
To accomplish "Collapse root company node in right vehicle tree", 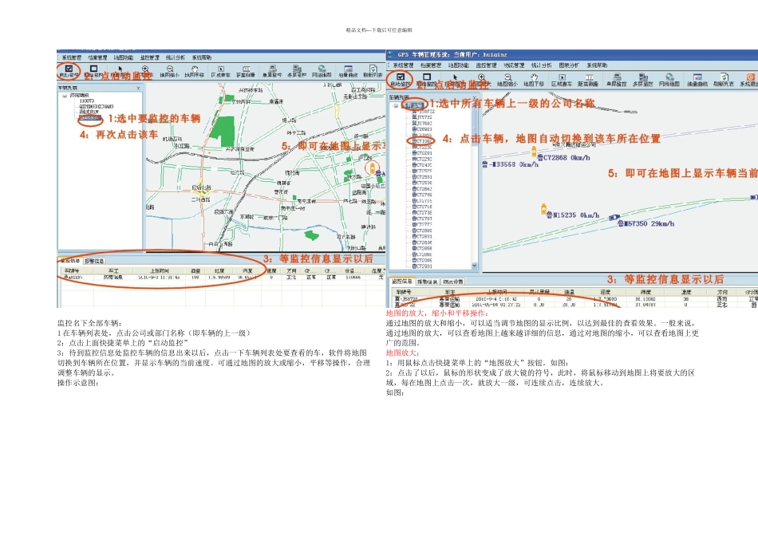I will coord(397,105).
